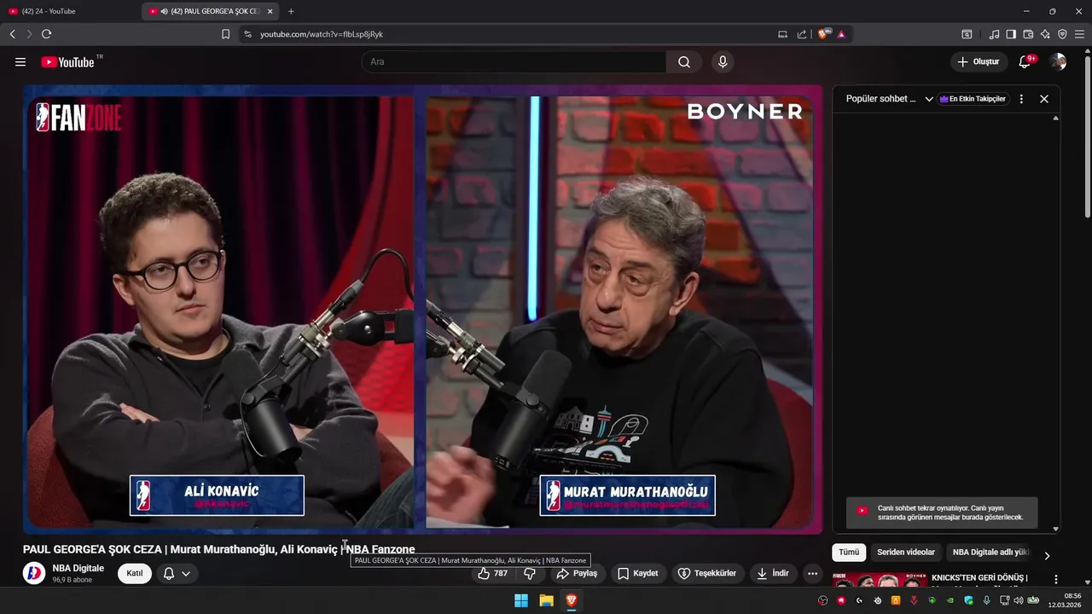
Task: Click the video player to pause
Action: coord(422,310)
